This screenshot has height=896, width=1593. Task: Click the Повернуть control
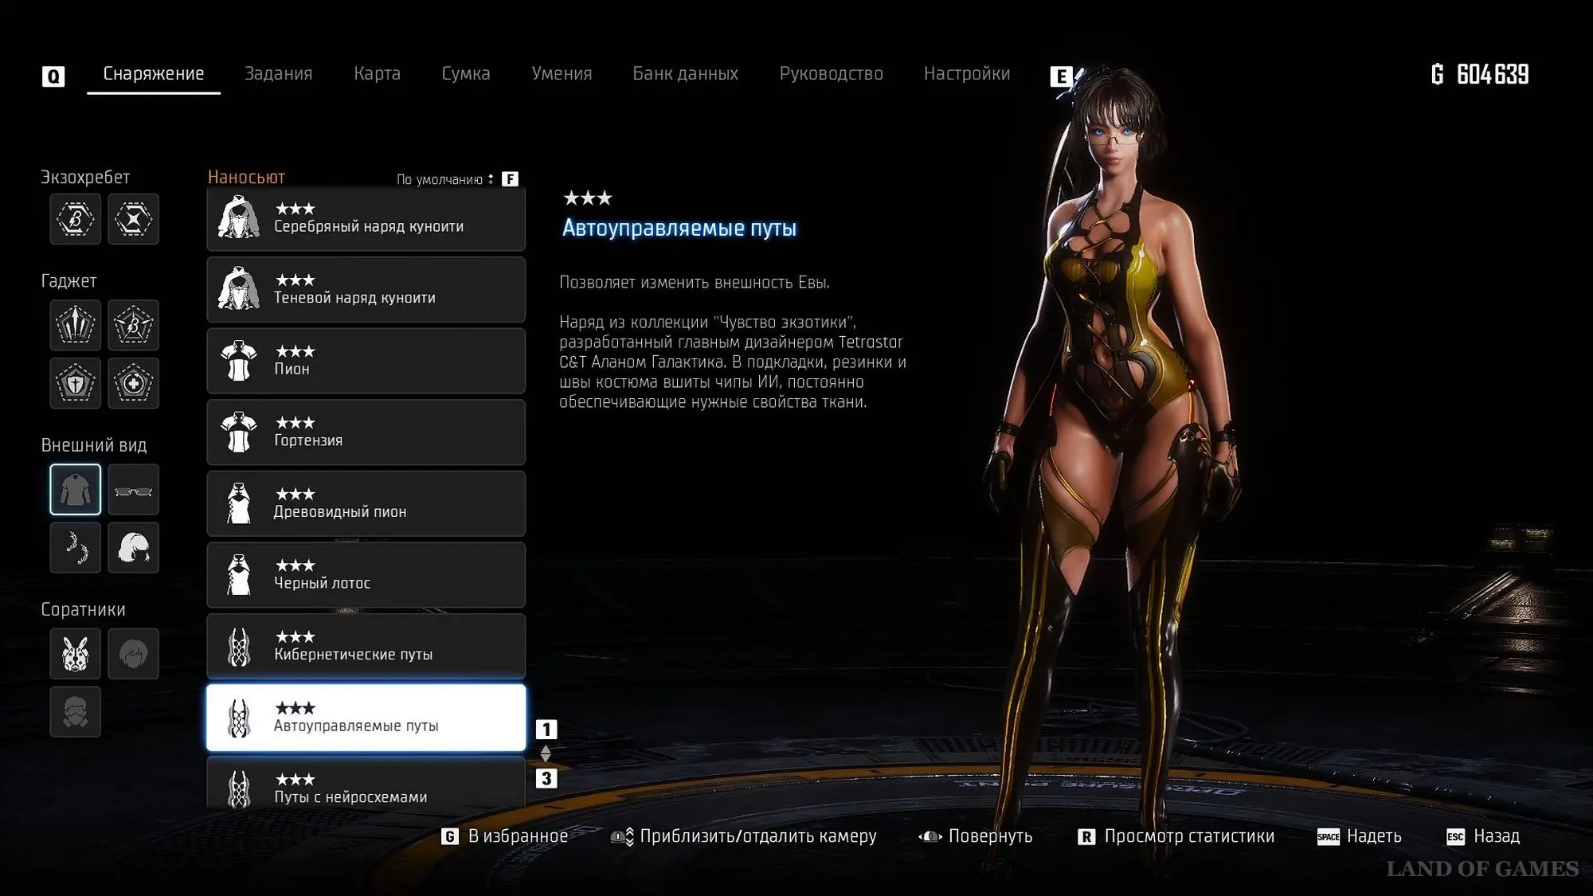click(990, 836)
